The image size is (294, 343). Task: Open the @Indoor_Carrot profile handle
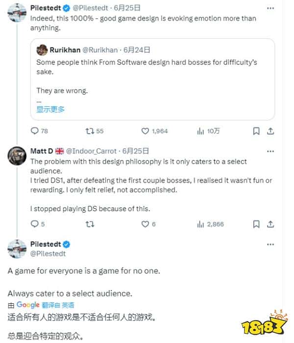coord(93,151)
